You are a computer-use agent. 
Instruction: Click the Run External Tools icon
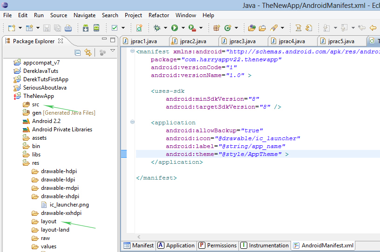coord(192,28)
